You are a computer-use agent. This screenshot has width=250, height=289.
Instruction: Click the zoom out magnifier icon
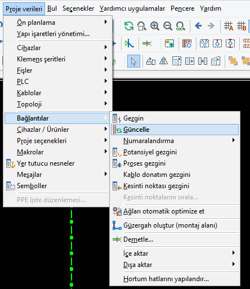(x=168, y=26)
